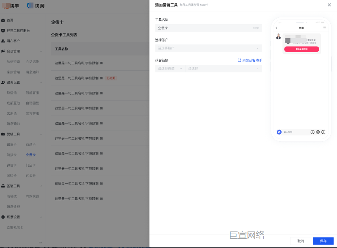Screen dimensions: 337x248
Task: Open 欢迎语 in sidebar
Action: point(11,93)
